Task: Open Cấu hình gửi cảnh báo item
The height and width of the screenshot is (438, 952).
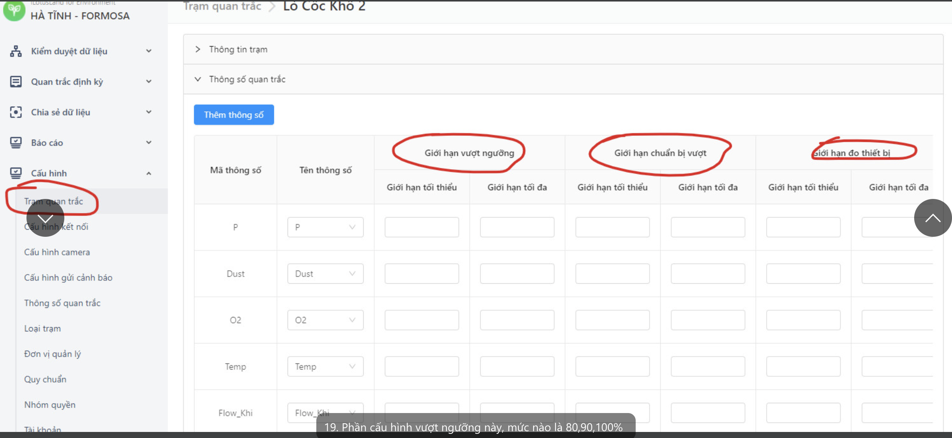Action: (68, 278)
